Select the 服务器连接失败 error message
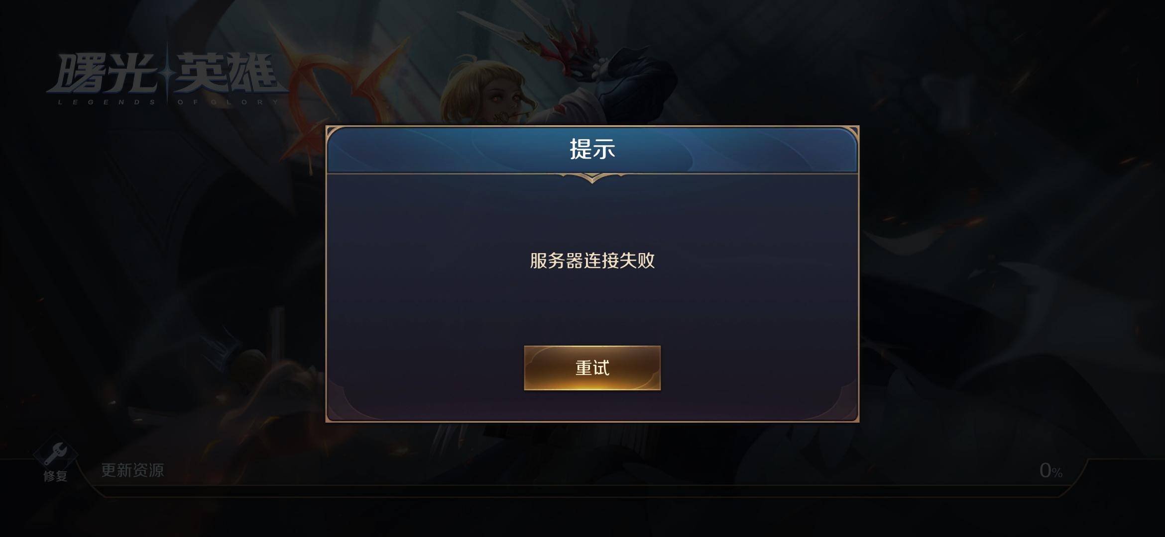Viewport: 1165px width, 537px height. click(x=592, y=261)
